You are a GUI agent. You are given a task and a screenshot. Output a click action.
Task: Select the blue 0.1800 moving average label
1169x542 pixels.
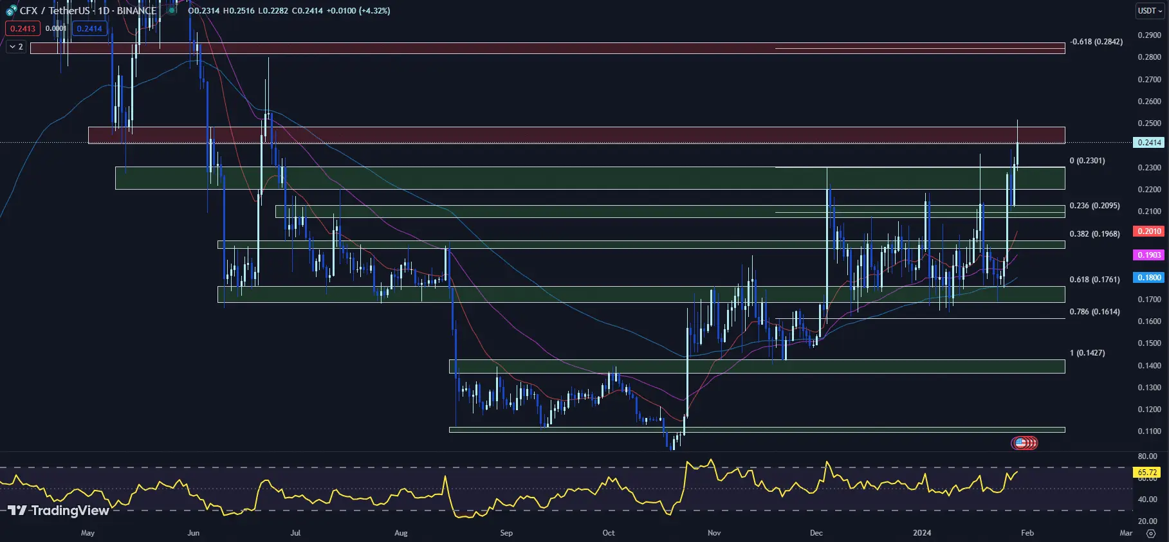pyautogui.click(x=1149, y=278)
